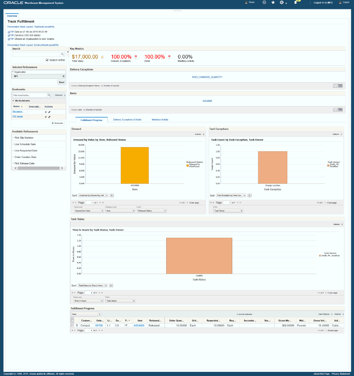Click Personalize Stack Layout TipStackLayoutRN link

point(31,27)
